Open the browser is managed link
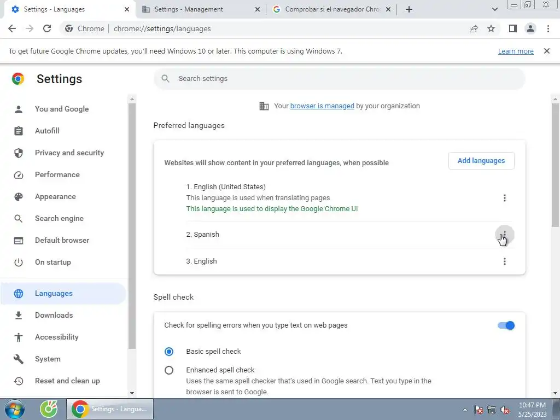This screenshot has height=420, width=560. click(322, 106)
